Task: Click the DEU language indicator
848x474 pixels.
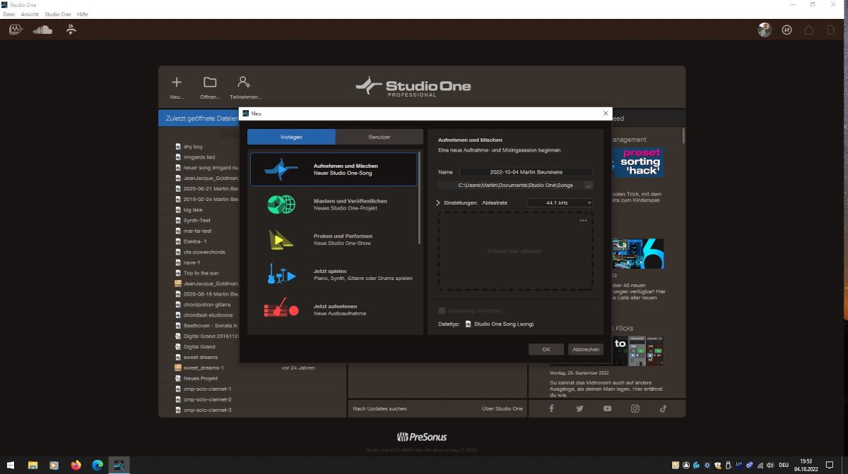Action: (x=784, y=465)
